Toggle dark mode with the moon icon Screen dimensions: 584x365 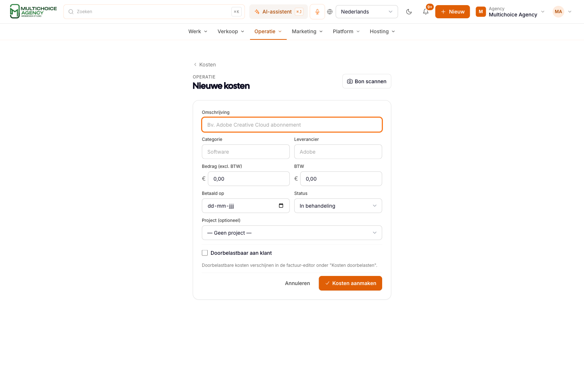tap(409, 12)
